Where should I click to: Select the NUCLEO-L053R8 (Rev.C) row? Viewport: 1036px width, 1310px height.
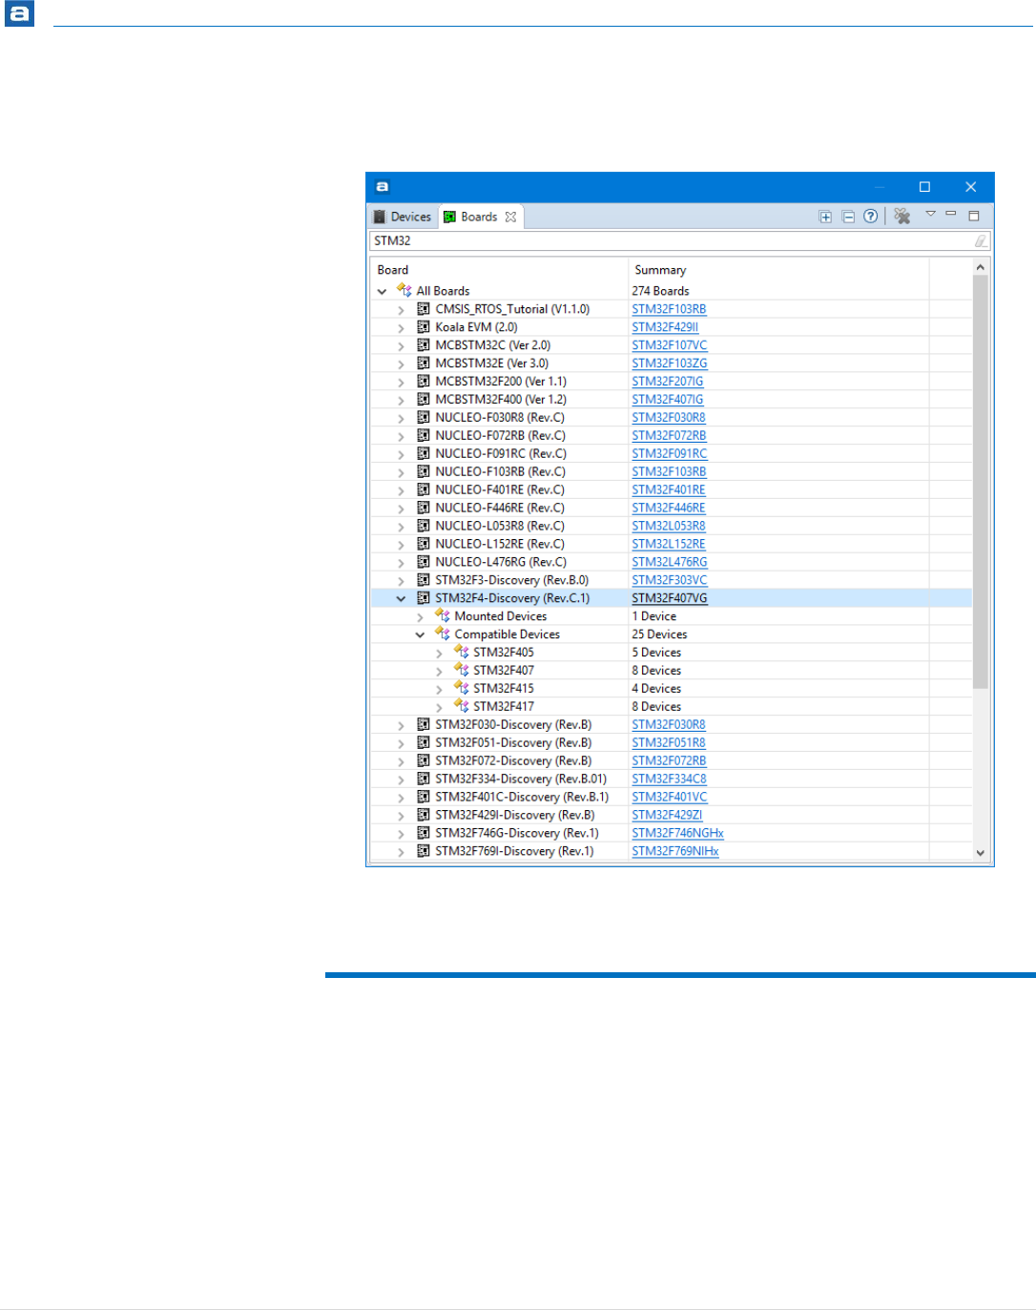point(671,526)
